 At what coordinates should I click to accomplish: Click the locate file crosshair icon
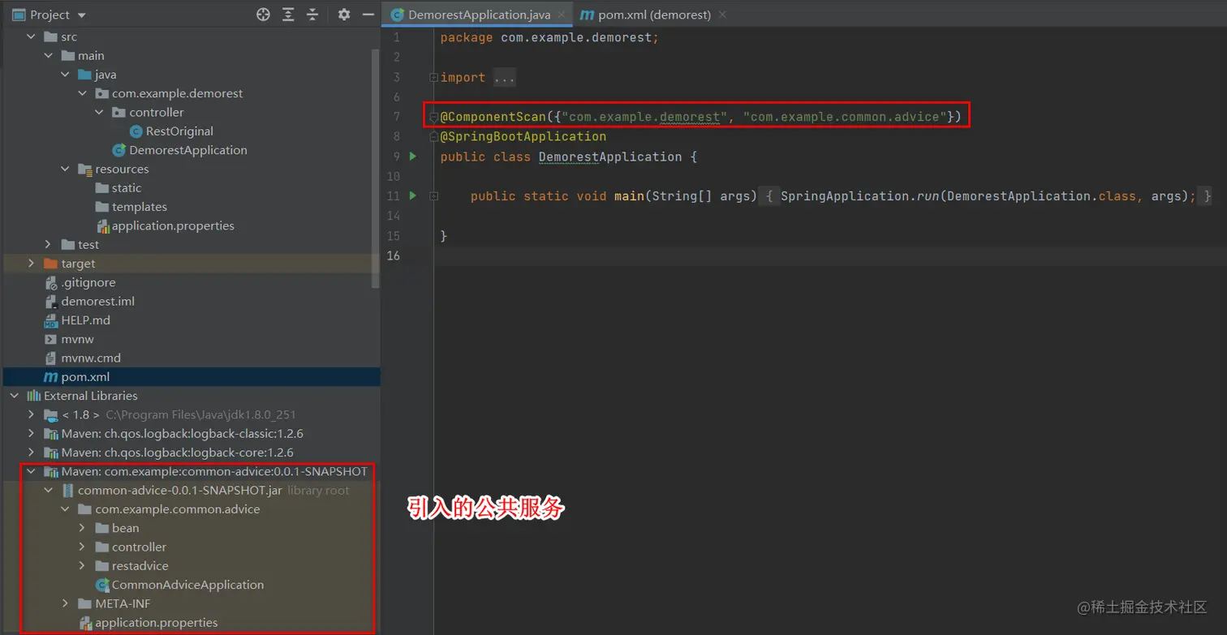coord(263,15)
